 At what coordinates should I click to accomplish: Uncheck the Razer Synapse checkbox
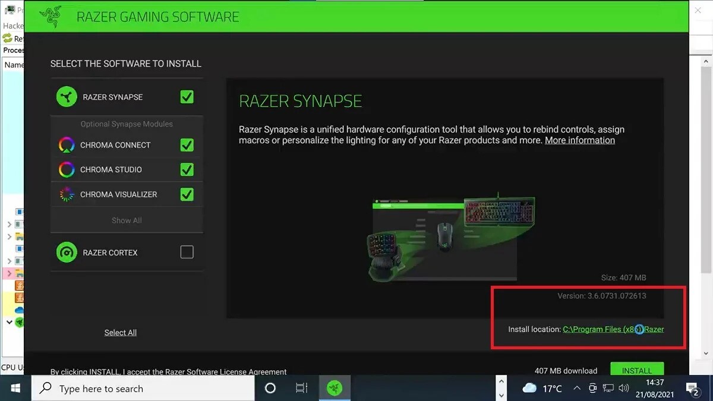point(187,97)
